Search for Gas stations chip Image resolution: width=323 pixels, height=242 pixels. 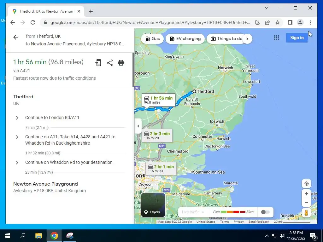pos(152,39)
